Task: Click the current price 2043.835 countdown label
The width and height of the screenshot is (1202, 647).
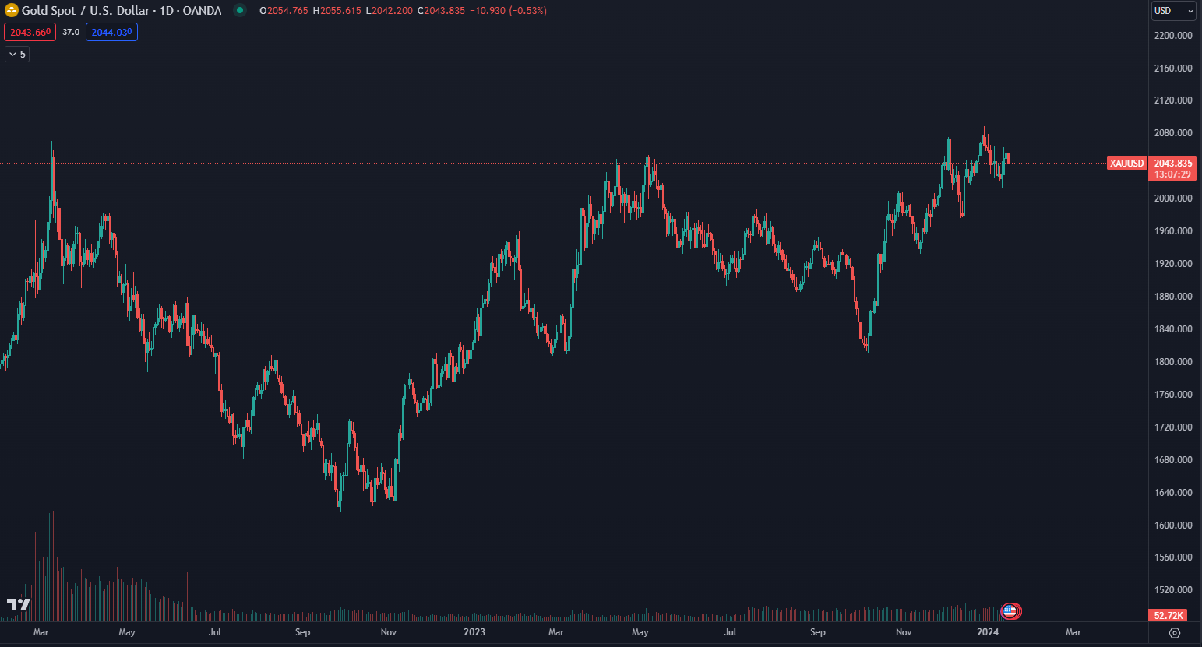Action: 1172,169
